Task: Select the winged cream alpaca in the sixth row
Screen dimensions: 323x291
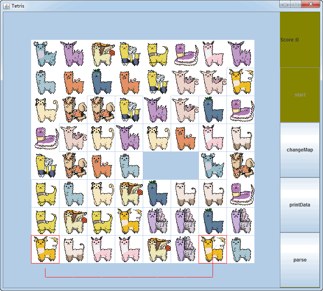Action: 129,194
